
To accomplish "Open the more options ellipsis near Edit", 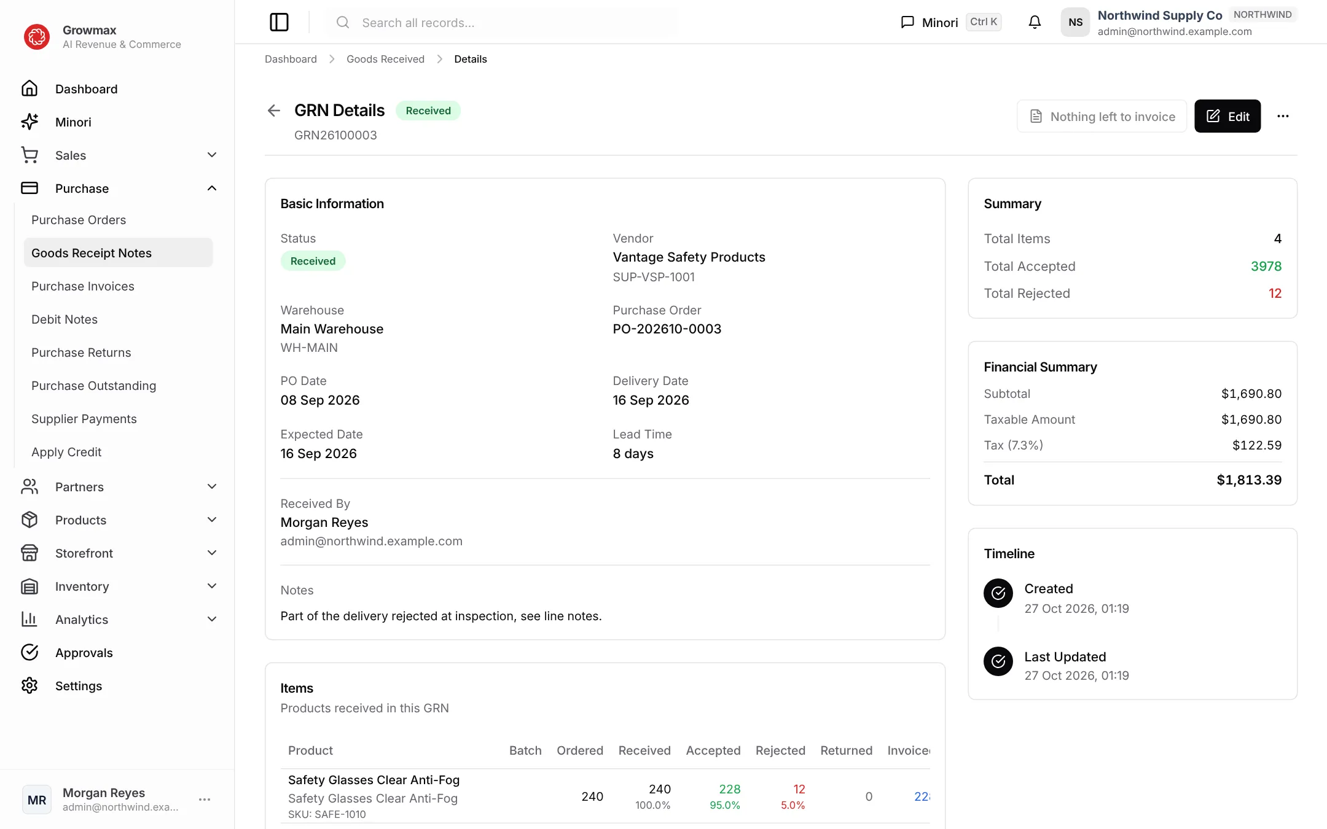I will 1283,116.
